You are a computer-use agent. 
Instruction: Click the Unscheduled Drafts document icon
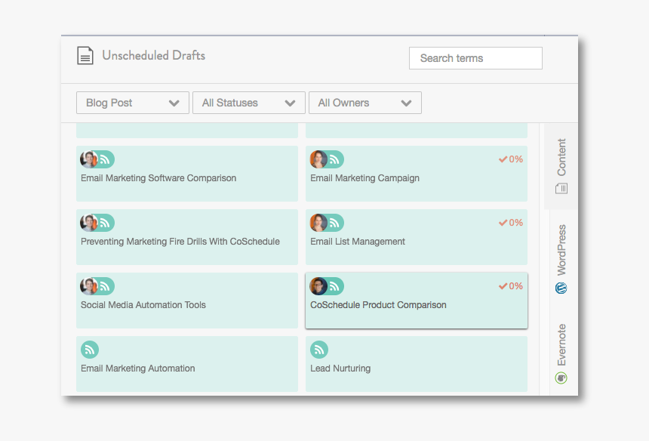85,56
